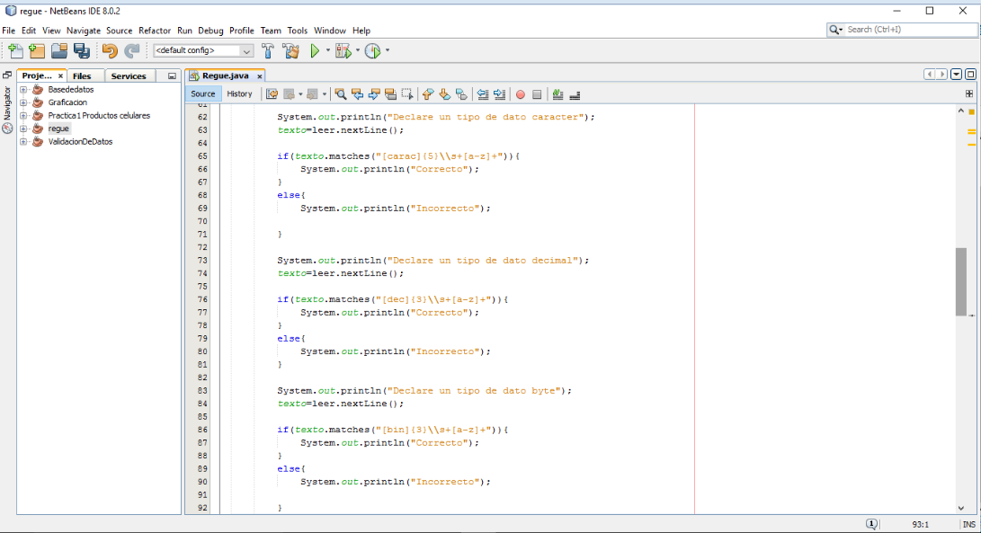Click the Start Macro Recording icon
Viewport: 981px width, 533px height.
(522, 94)
